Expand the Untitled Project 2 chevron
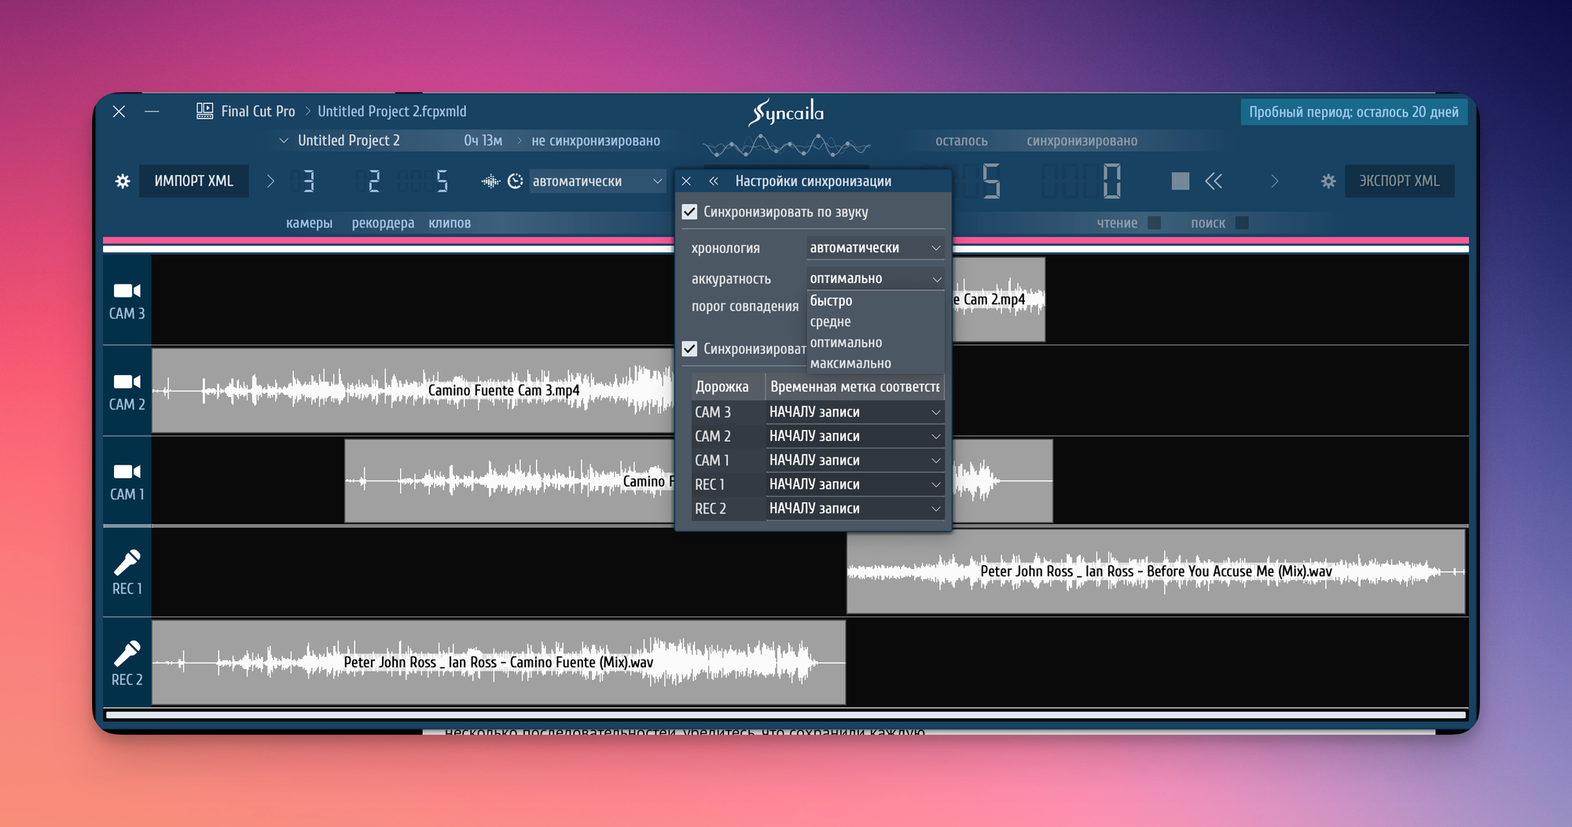Screen dimensions: 1572x827 coord(284,141)
